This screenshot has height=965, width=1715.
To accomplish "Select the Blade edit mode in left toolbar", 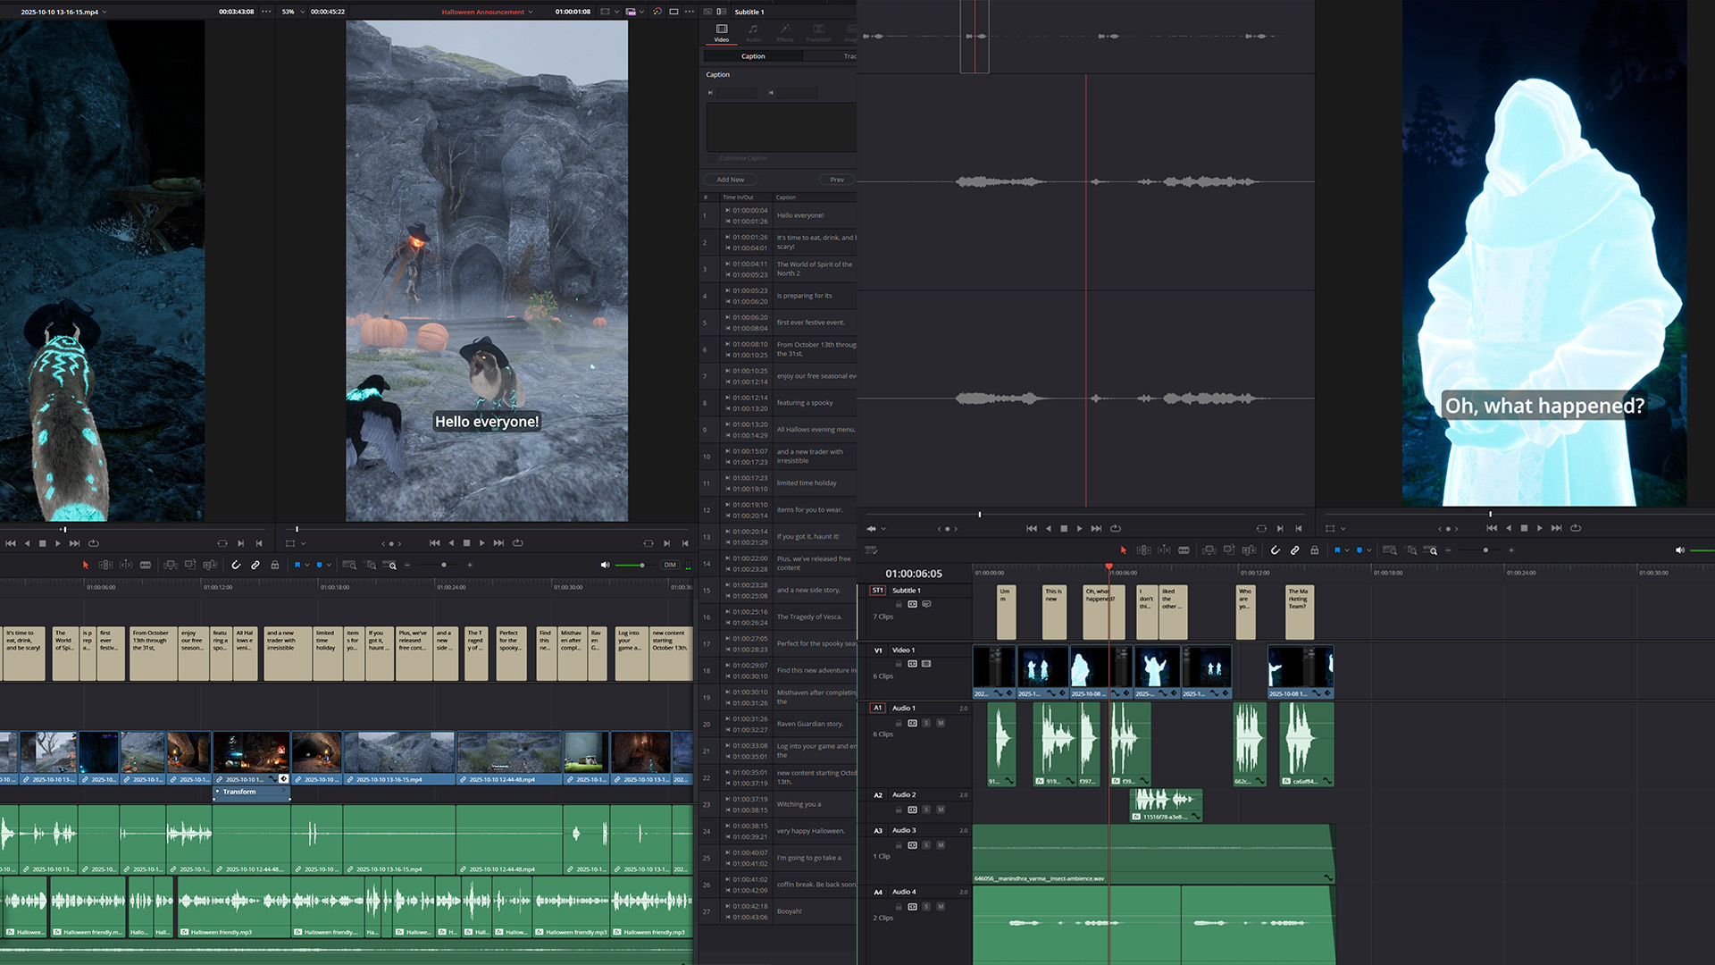I will pos(146,565).
